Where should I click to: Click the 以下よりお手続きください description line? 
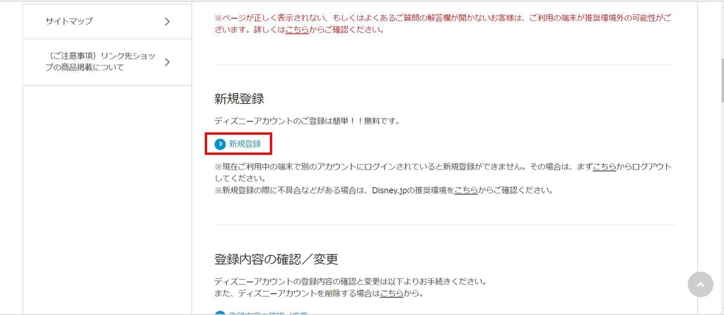coord(351,281)
